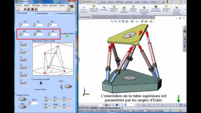Expand the Déplacer le composant dropdown arrow

pos(133,14)
